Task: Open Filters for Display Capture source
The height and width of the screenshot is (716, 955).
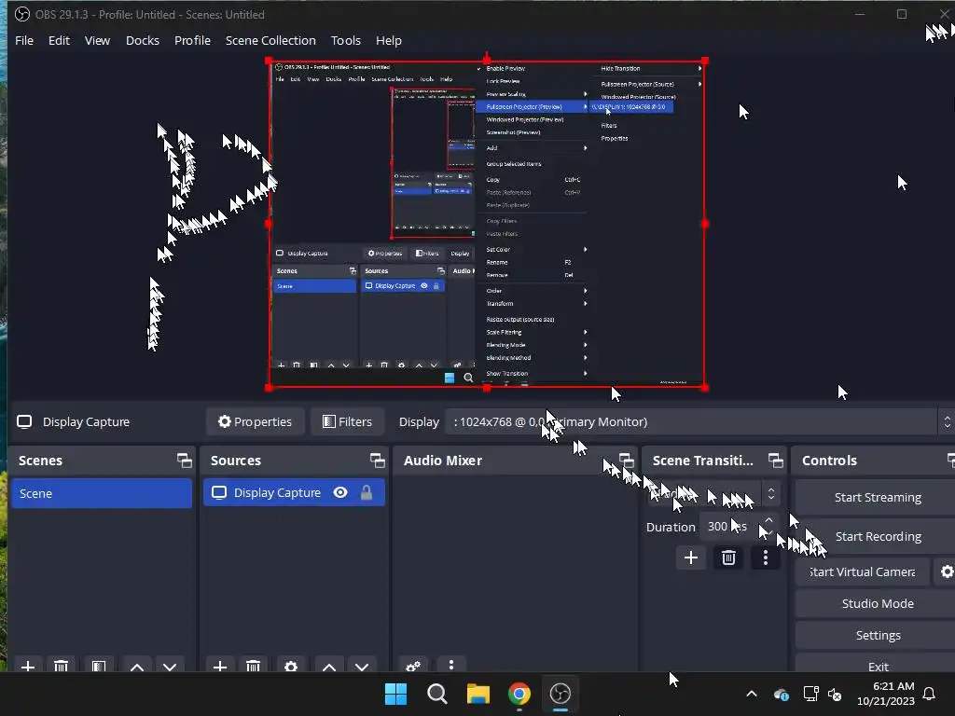Action: 347,421
